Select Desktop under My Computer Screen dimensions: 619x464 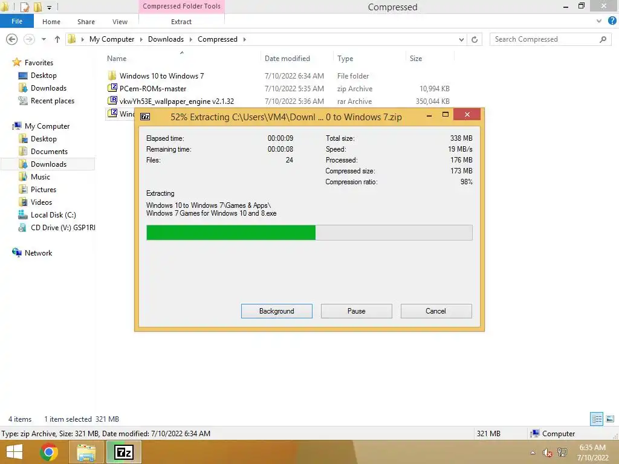[x=44, y=139]
